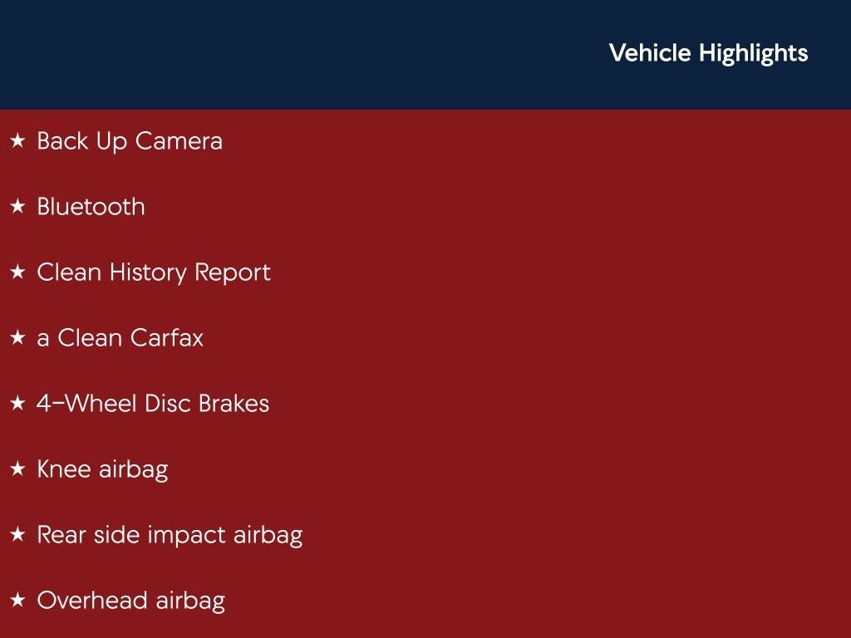The image size is (851, 638).
Task: Click the Knee airbag feature text
Action: [x=102, y=469]
